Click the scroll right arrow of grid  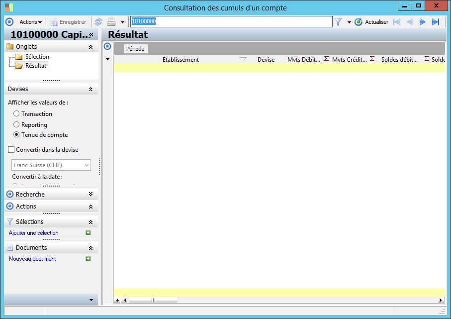pos(441,300)
